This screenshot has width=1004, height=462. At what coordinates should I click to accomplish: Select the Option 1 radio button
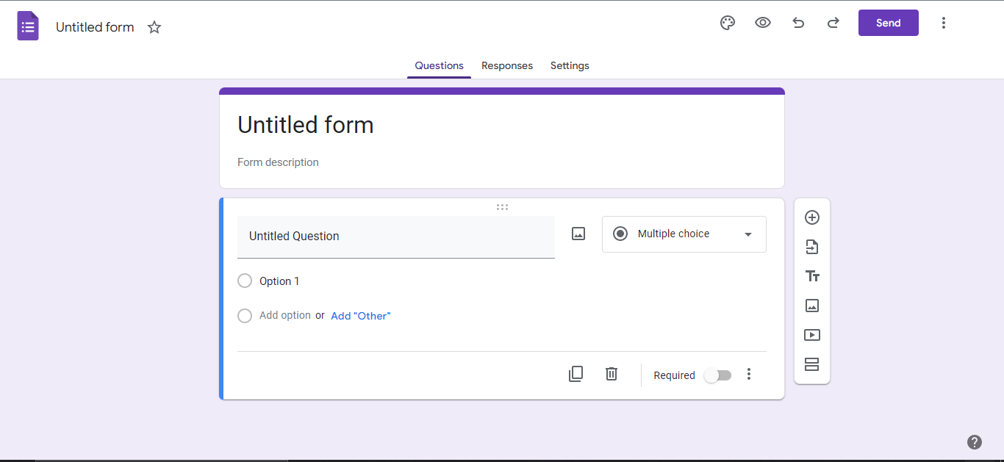click(245, 281)
